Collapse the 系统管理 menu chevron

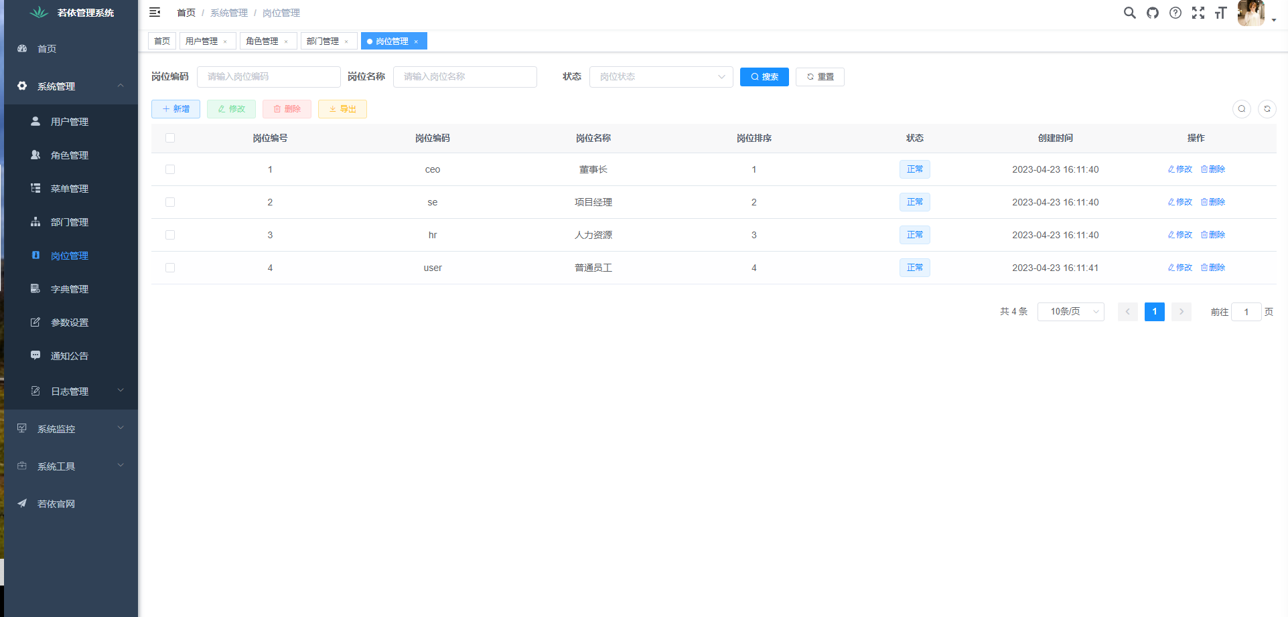pos(121,86)
